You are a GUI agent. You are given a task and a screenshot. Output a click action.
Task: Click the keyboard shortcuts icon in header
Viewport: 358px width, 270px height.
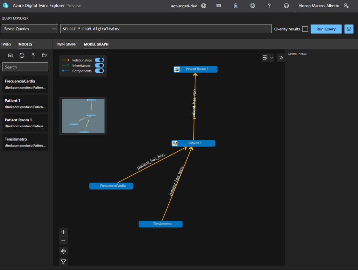click(x=219, y=6)
